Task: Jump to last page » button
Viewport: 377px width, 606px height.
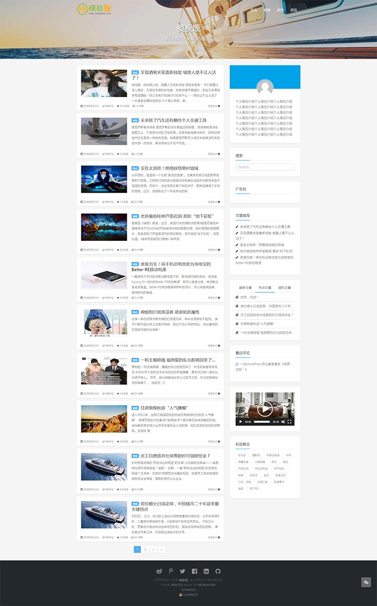Action: (x=161, y=549)
